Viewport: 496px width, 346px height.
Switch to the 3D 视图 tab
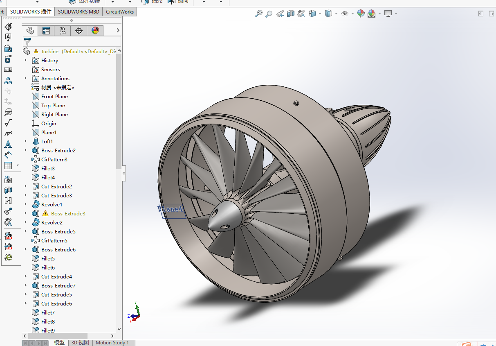(x=80, y=343)
